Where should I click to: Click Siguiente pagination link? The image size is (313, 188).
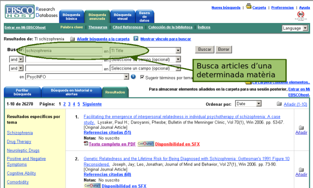click(92, 104)
